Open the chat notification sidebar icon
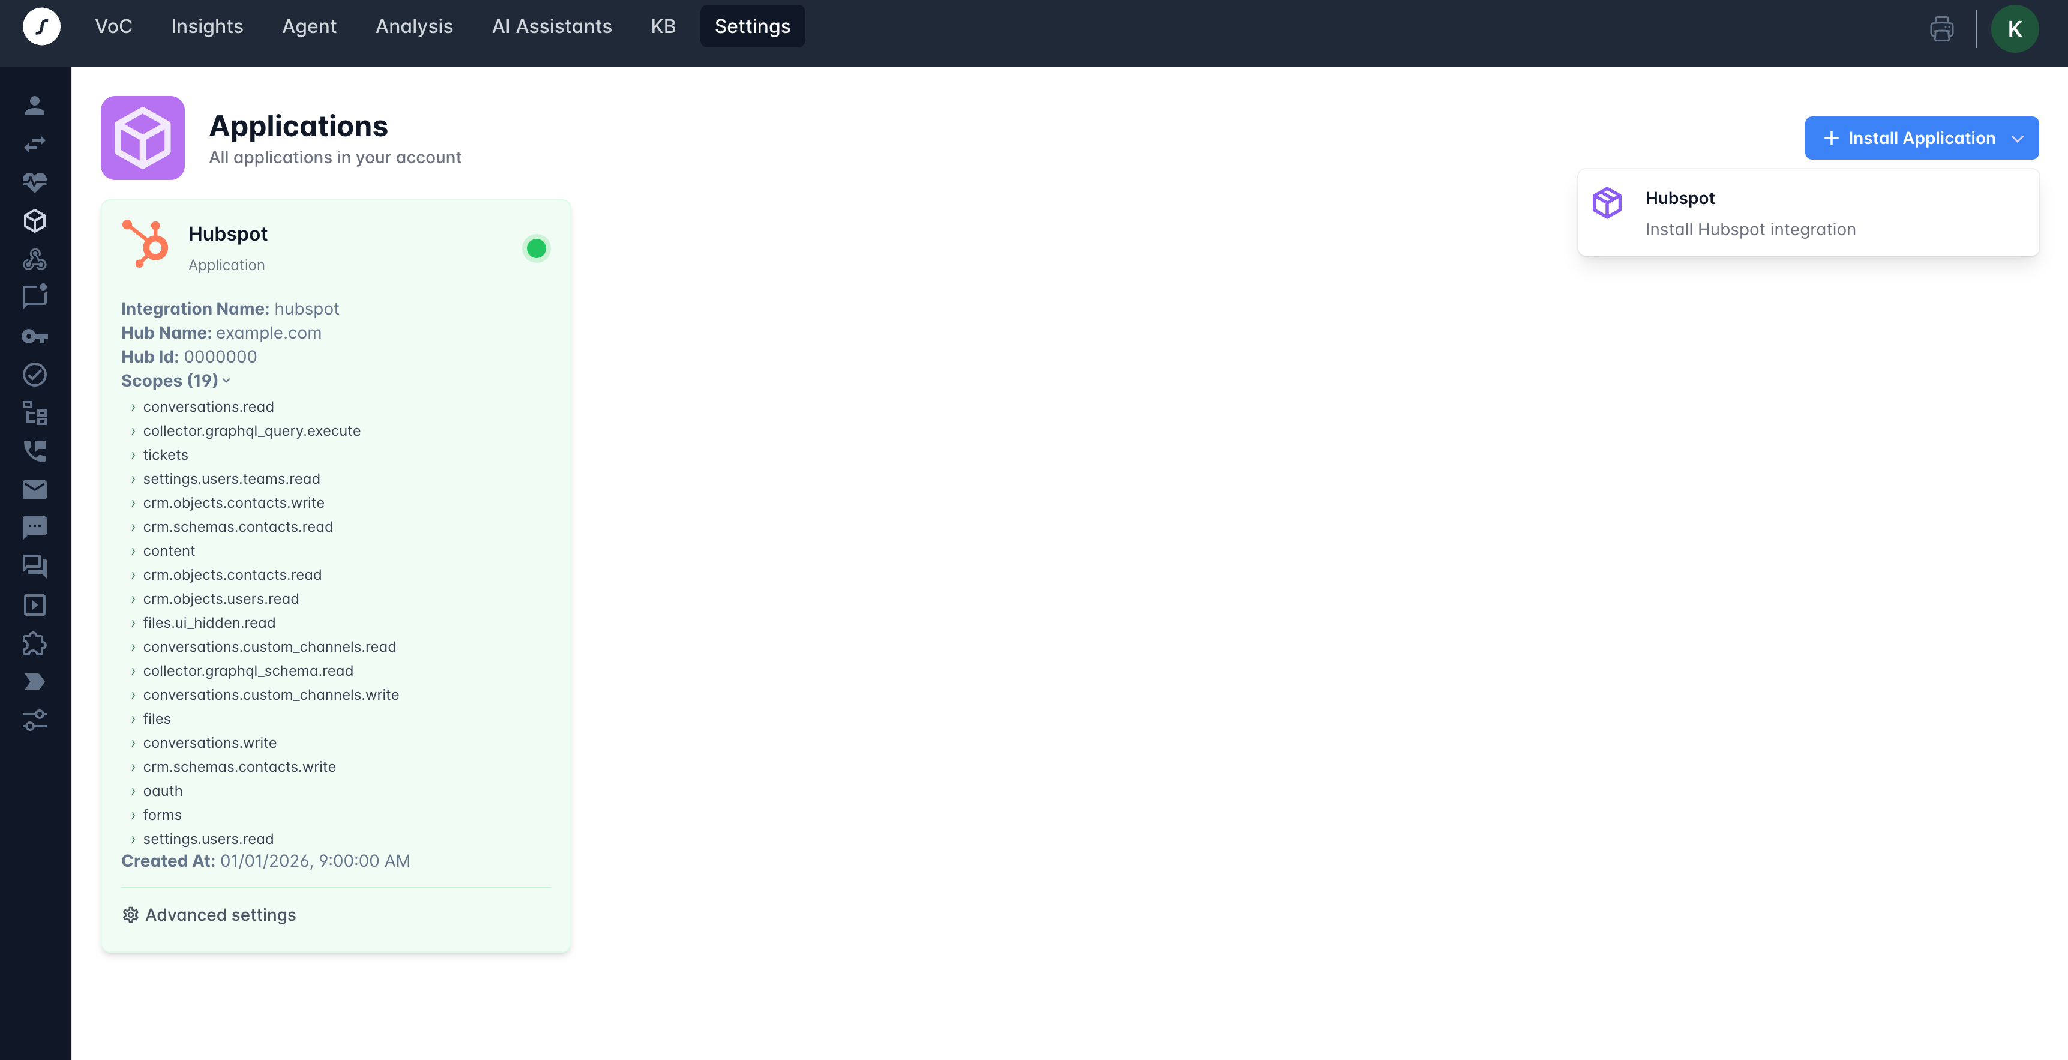2068x1060 pixels. point(35,297)
